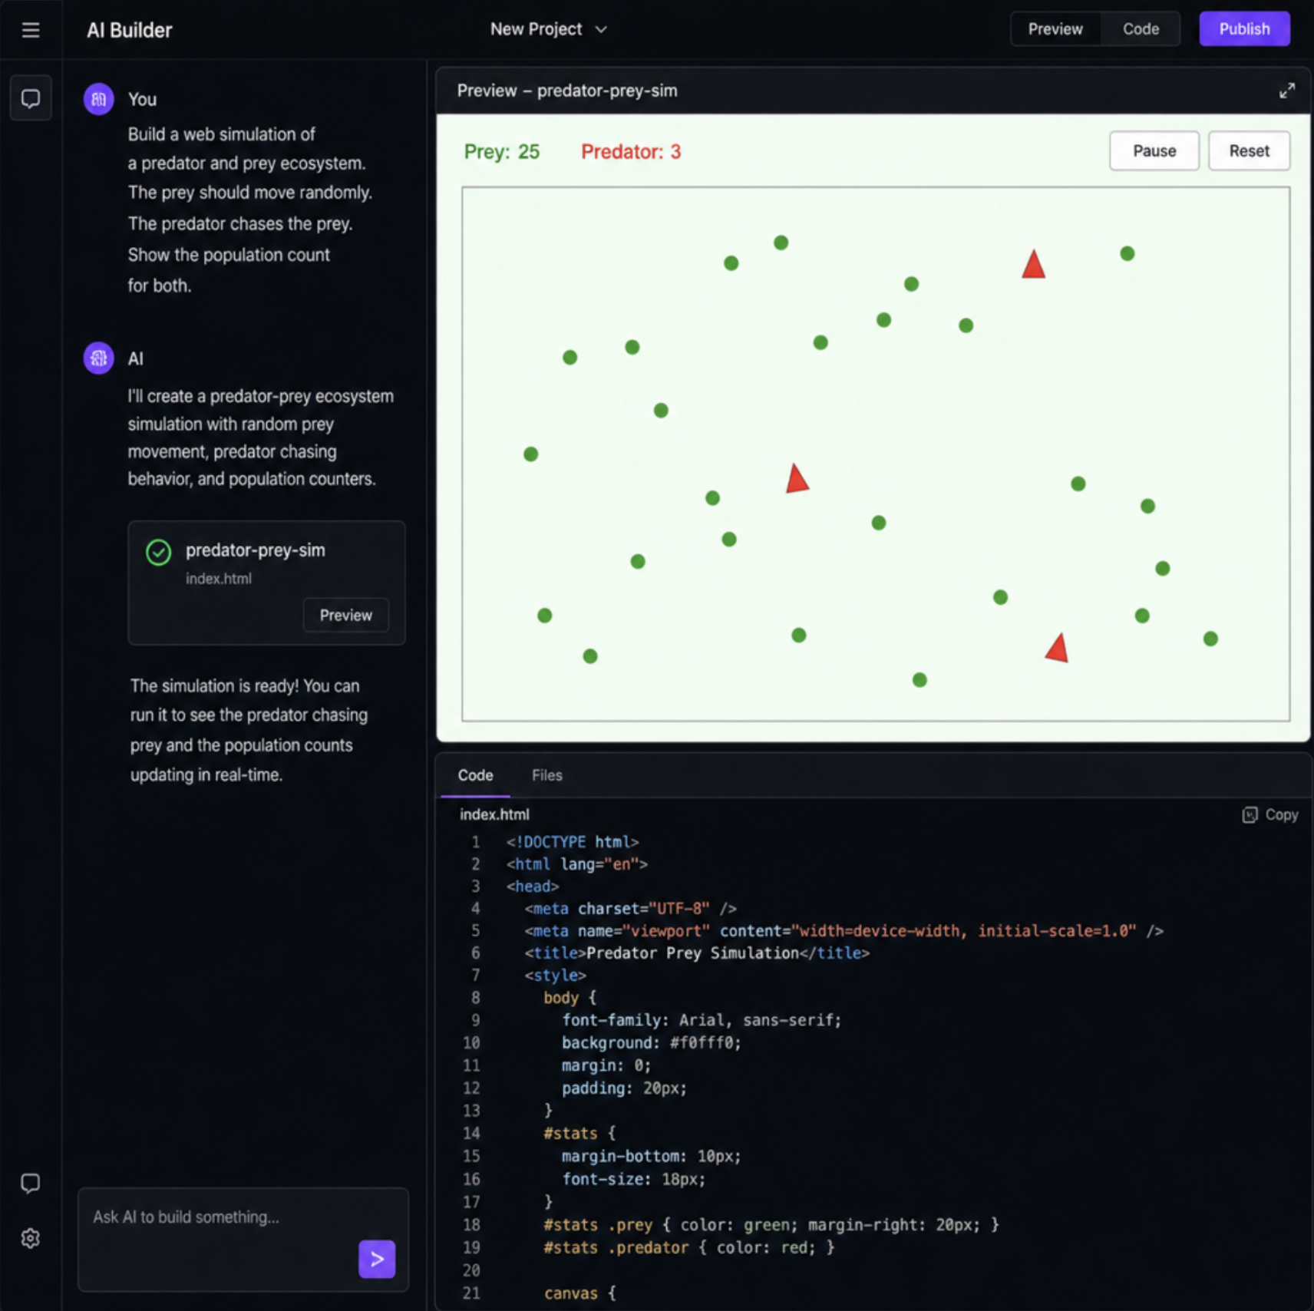
Task: Click index.html under predator-prey-sim card
Action: [219, 579]
